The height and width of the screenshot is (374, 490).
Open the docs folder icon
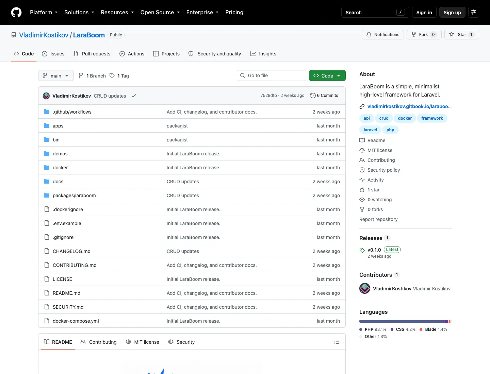click(x=47, y=181)
